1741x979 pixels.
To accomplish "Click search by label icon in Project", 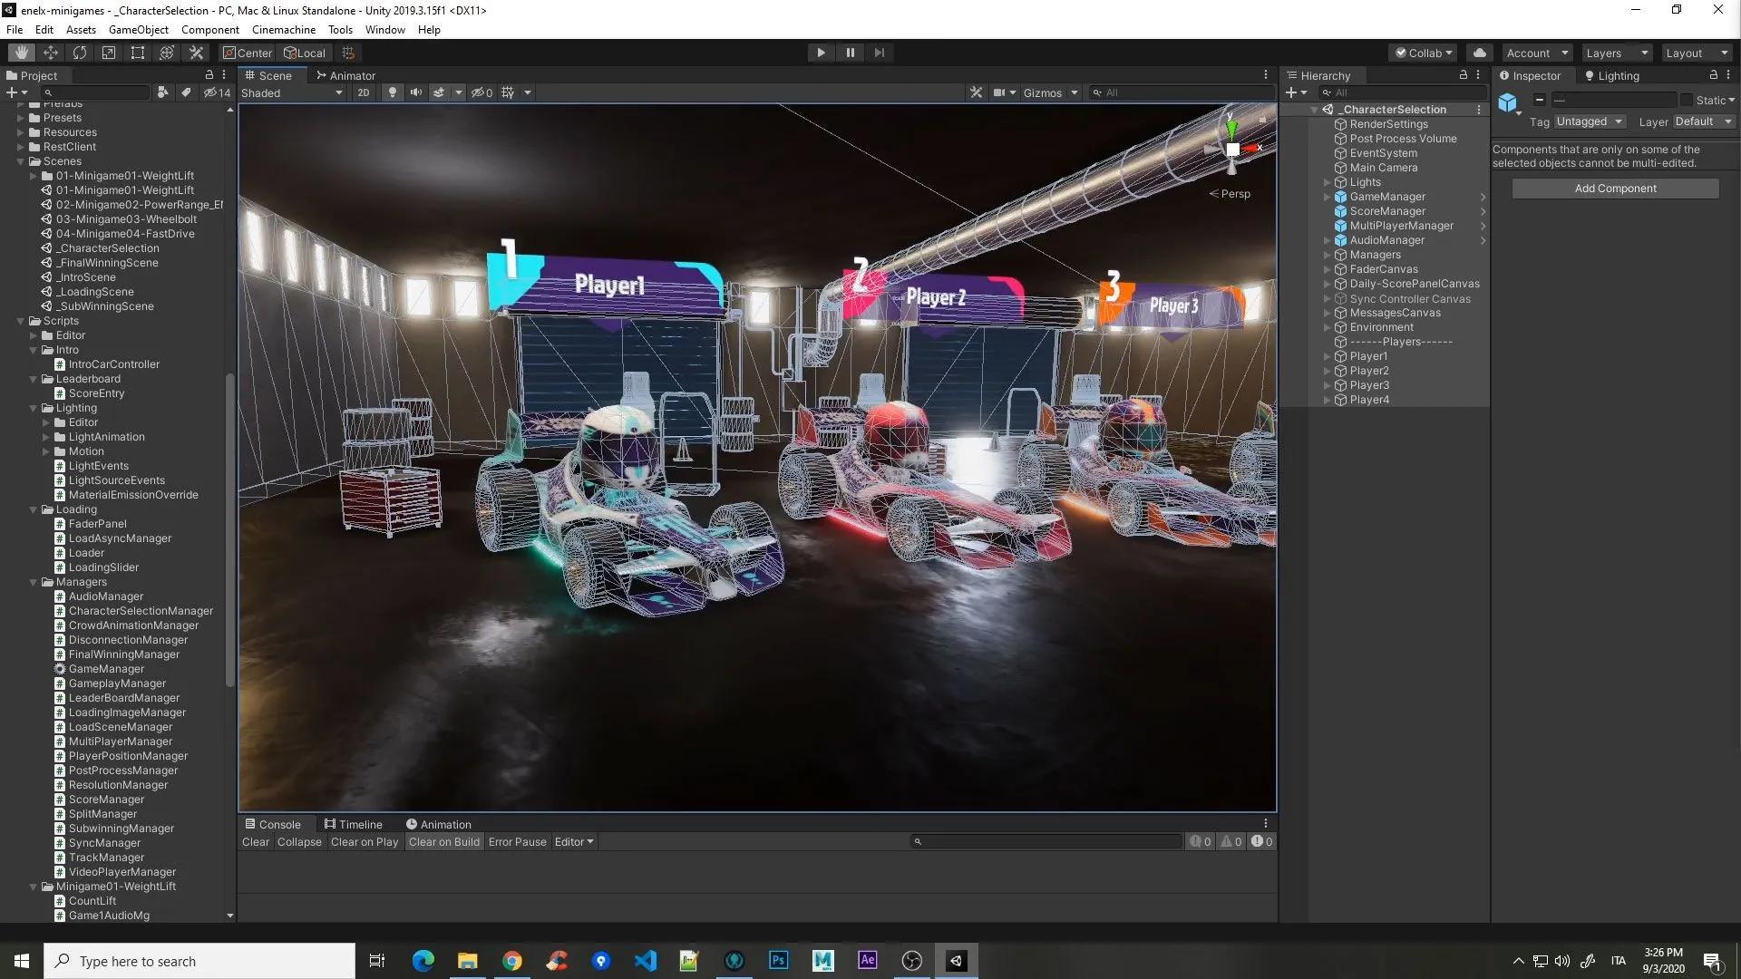I will coord(186,92).
